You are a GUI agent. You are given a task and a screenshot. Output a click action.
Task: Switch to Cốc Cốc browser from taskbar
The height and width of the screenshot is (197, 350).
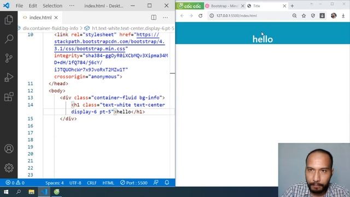coord(57,192)
